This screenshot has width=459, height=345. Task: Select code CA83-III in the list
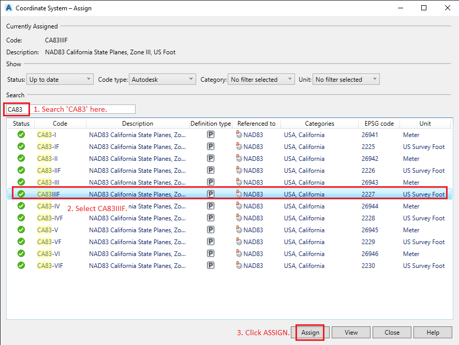(48, 182)
